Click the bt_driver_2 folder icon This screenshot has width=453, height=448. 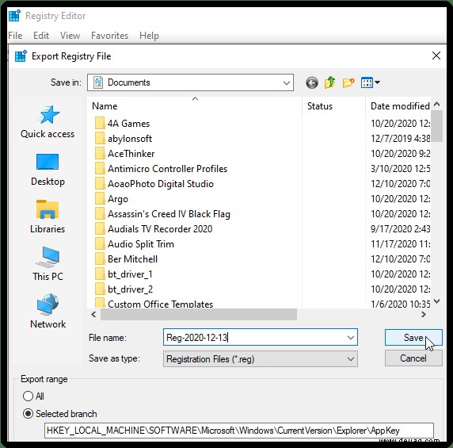(x=100, y=289)
